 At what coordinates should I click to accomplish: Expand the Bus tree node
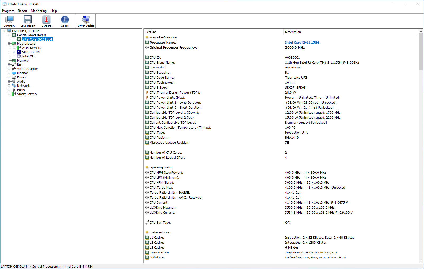tap(9, 65)
